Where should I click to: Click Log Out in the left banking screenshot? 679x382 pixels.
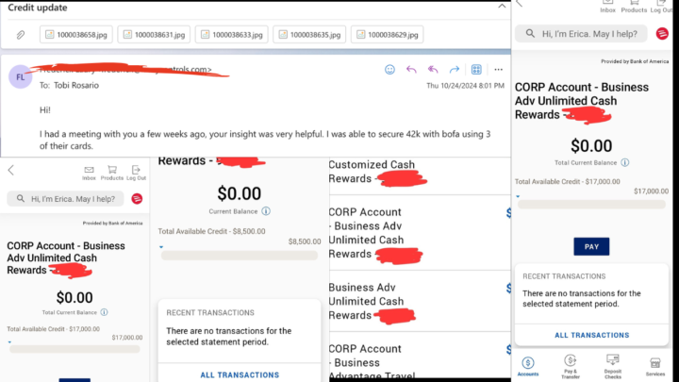click(136, 173)
